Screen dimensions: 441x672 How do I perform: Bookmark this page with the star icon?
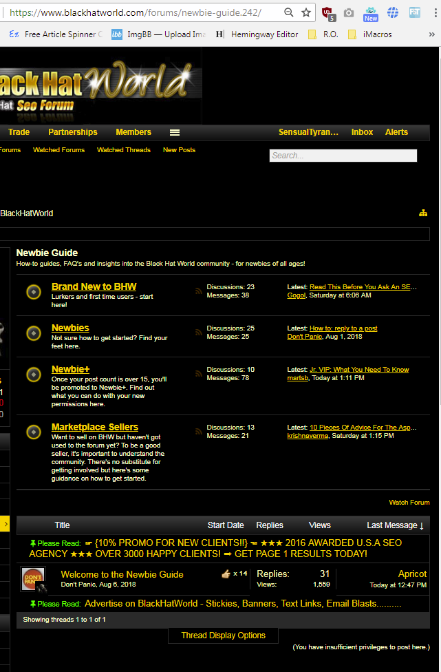(305, 12)
